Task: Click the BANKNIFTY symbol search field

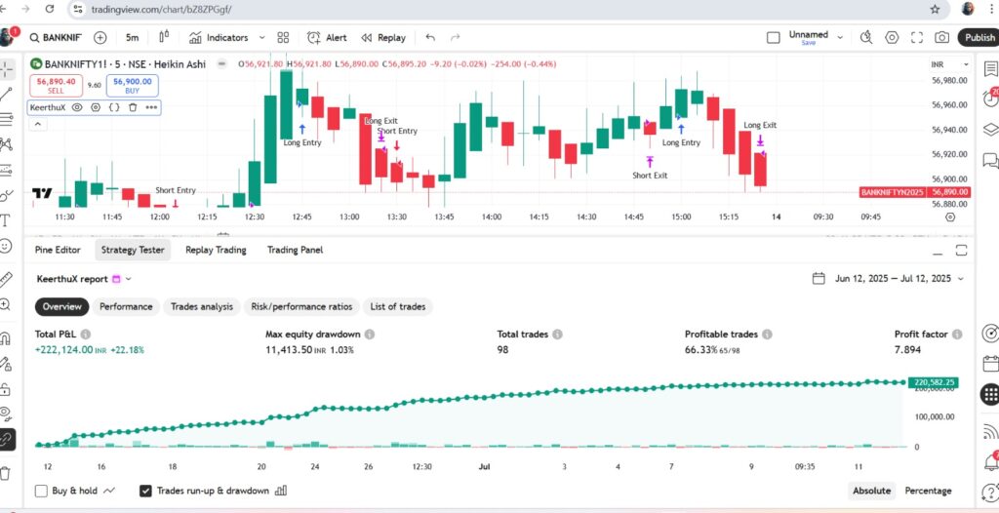Action: tap(60, 38)
